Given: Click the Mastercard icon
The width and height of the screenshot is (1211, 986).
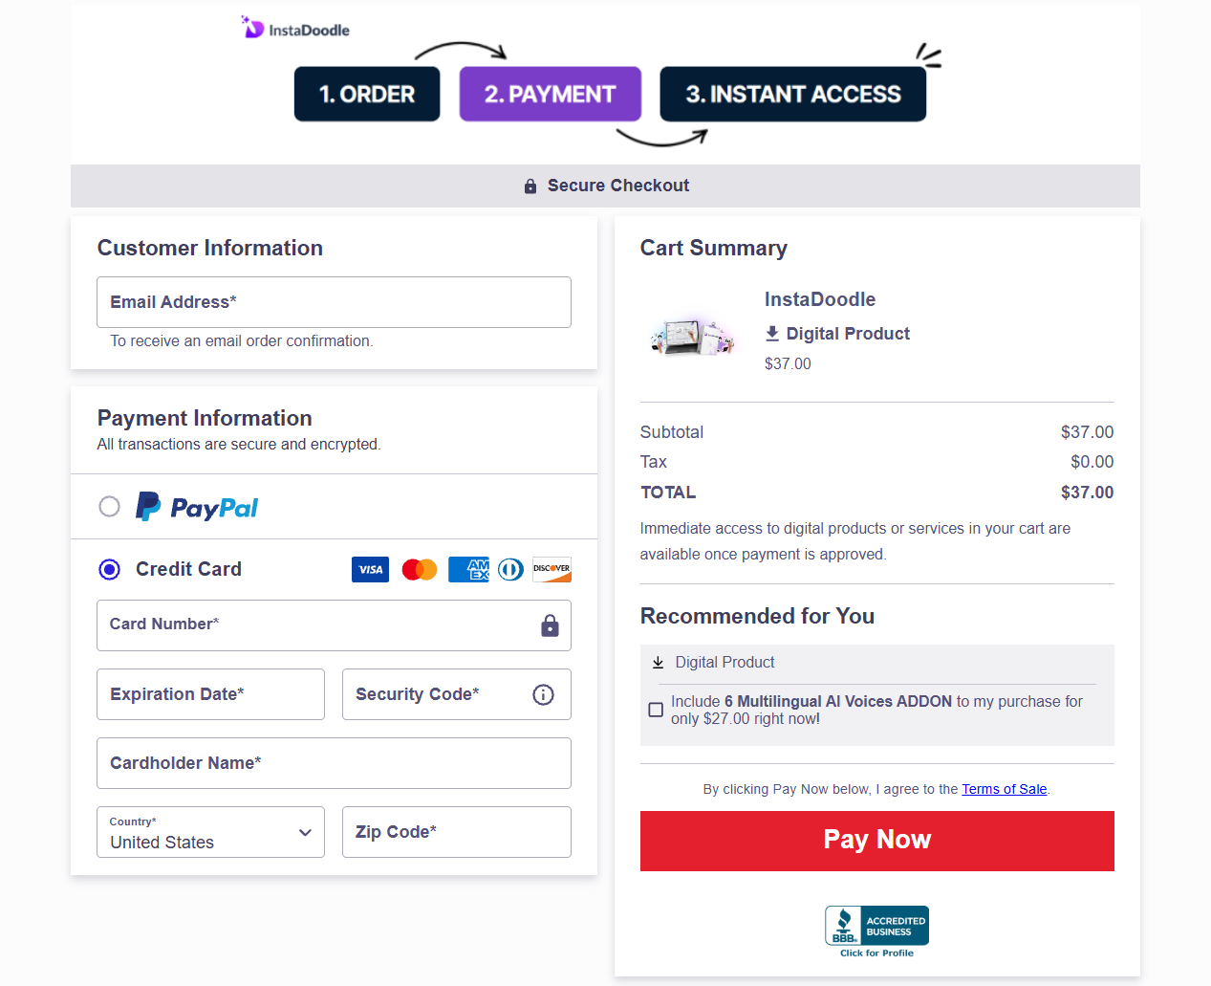Looking at the screenshot, I should pos(420,570).
